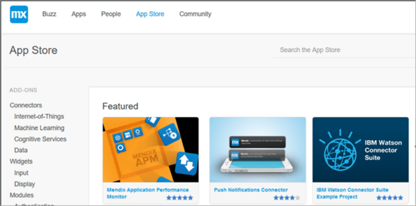
Task: Open the Community navigation item
Action: (x=195, y=14)
